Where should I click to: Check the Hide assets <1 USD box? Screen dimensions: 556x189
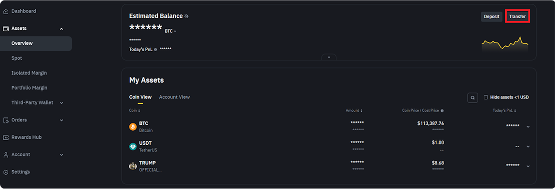(486, 97)
